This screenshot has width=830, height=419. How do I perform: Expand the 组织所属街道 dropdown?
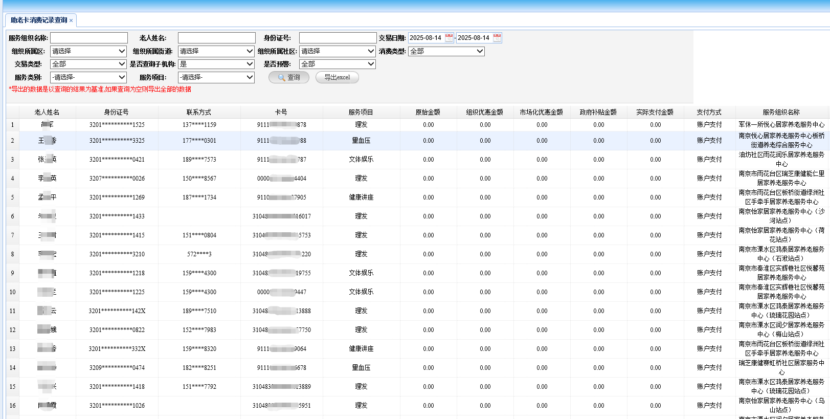point(216,51)
